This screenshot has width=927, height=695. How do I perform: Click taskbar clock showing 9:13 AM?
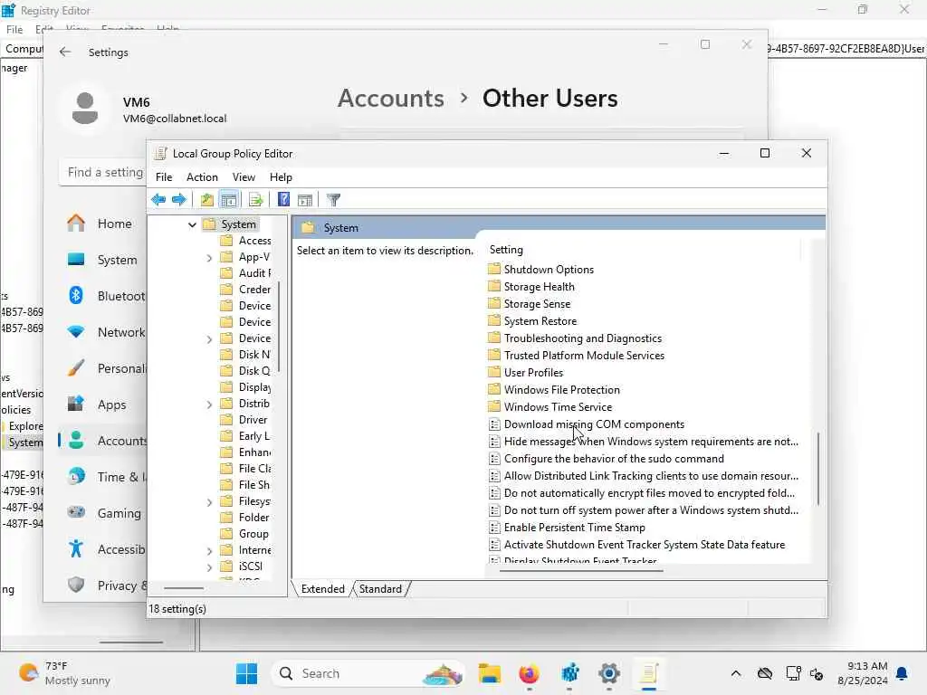click(862, 673)
